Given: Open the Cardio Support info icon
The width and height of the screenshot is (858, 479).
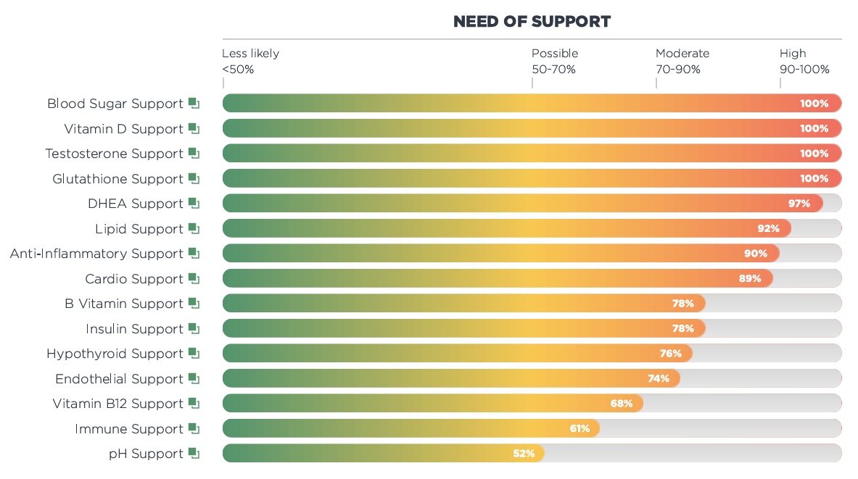Looking at the screenshot, I should pos(194,278).
